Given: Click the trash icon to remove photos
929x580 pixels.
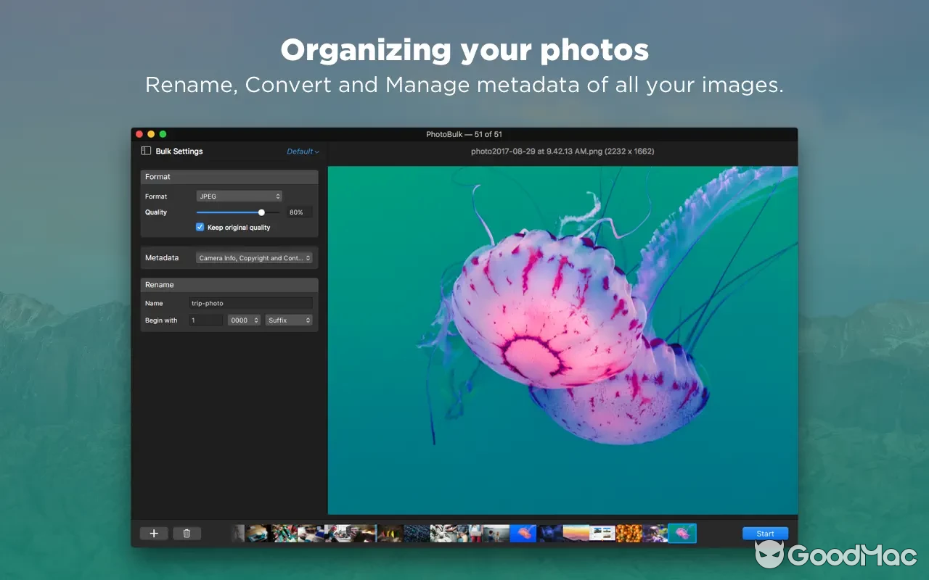Looking at the screenshot, I should [187, 533].
